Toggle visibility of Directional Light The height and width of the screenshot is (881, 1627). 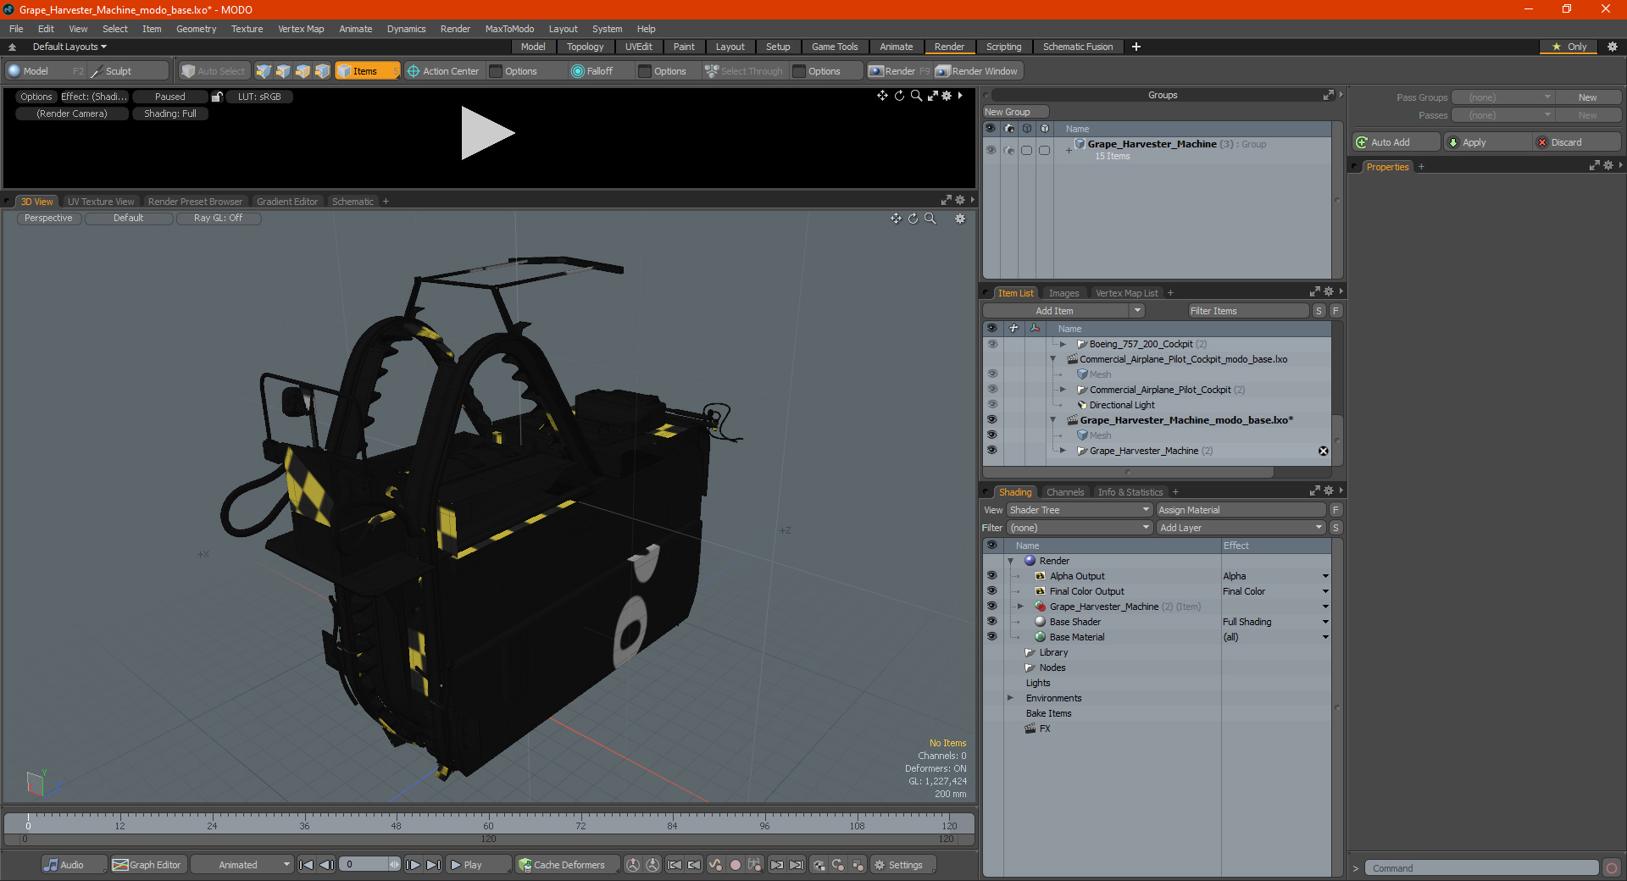pyautogui.click(x=991, y=405)
